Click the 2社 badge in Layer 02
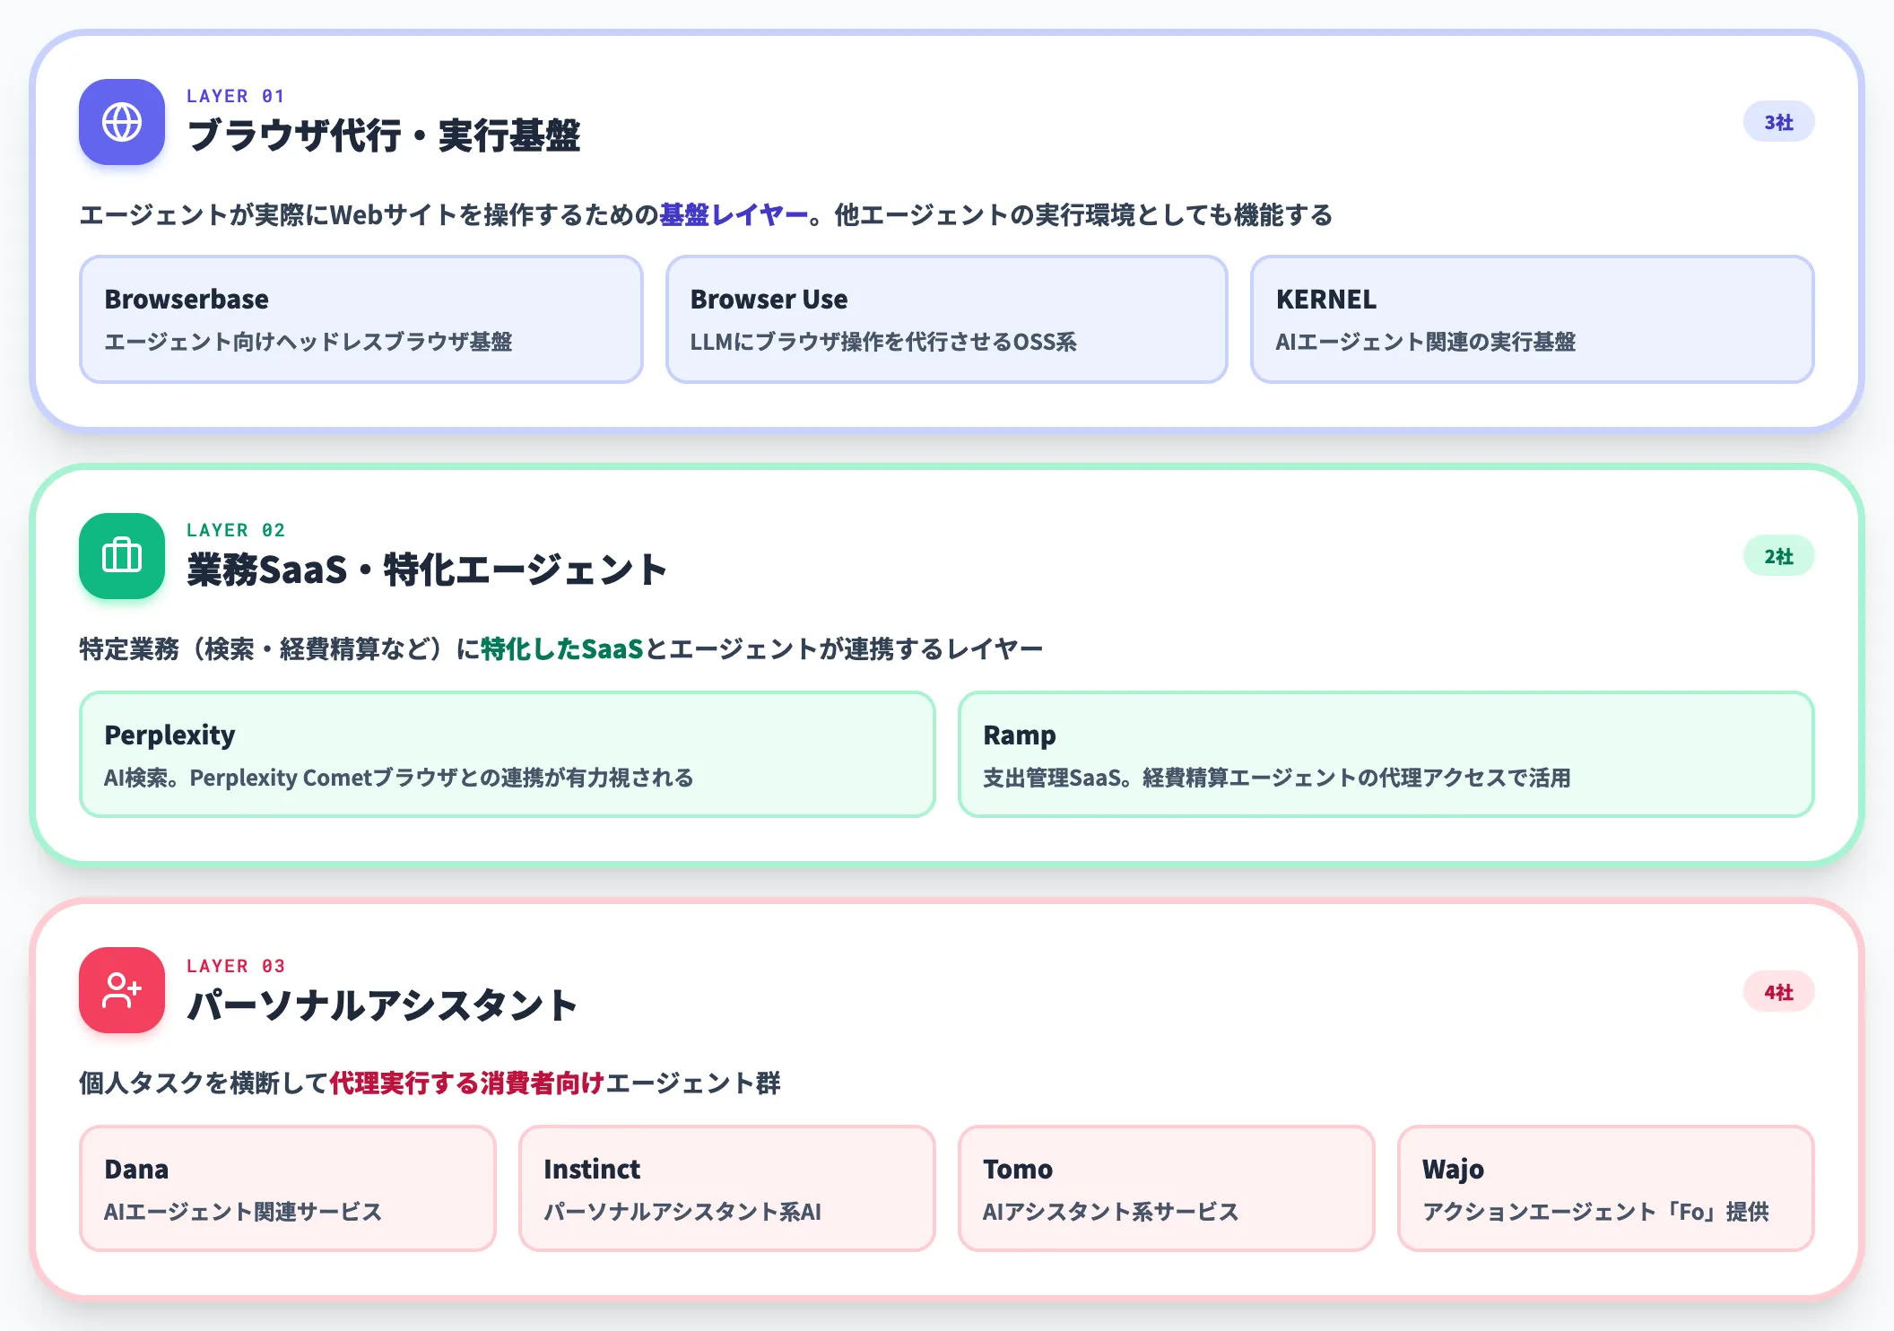Viewport: 1894px width, 1331px height. coord(1779,556)
